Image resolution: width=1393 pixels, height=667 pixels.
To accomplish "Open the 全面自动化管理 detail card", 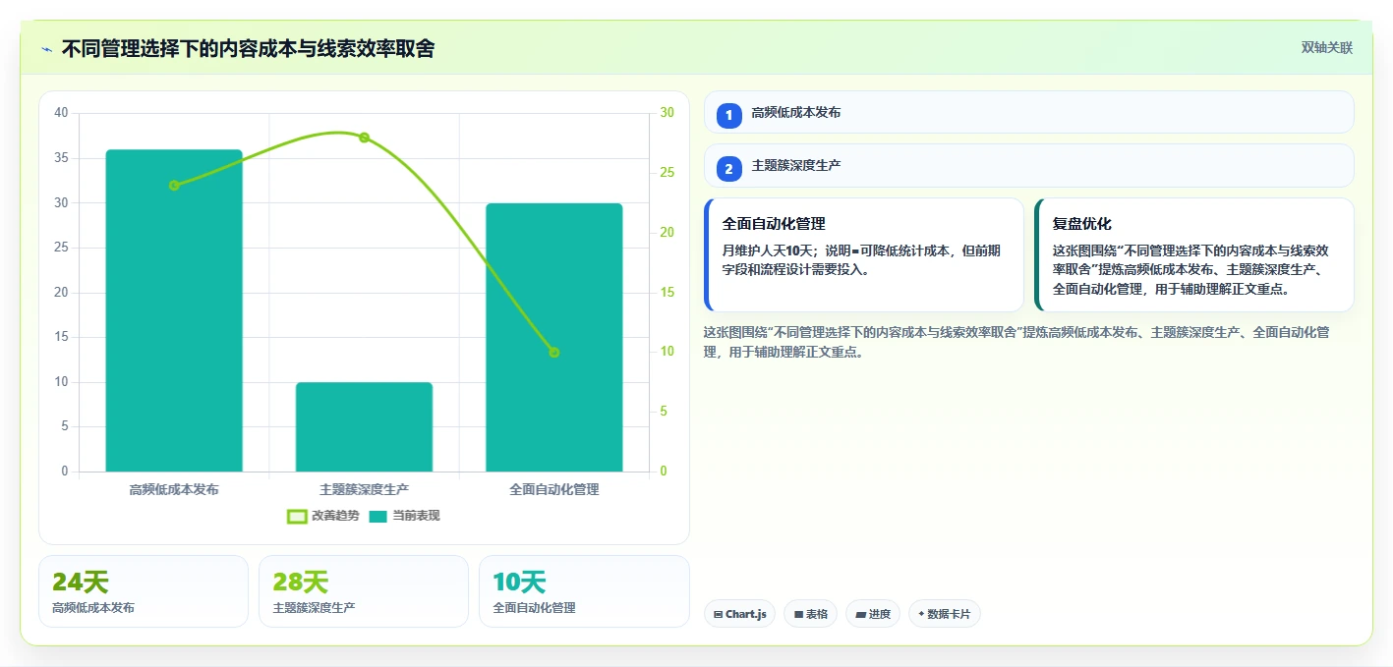I will 863,254.
